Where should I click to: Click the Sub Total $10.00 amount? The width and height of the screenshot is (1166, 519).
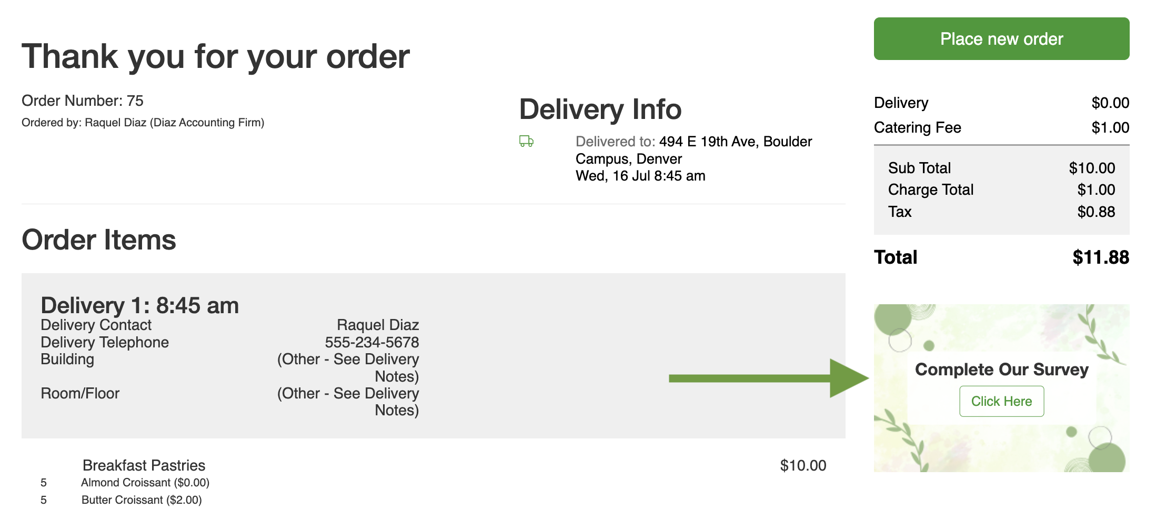pyautogui.click(x=1092, y=168)
